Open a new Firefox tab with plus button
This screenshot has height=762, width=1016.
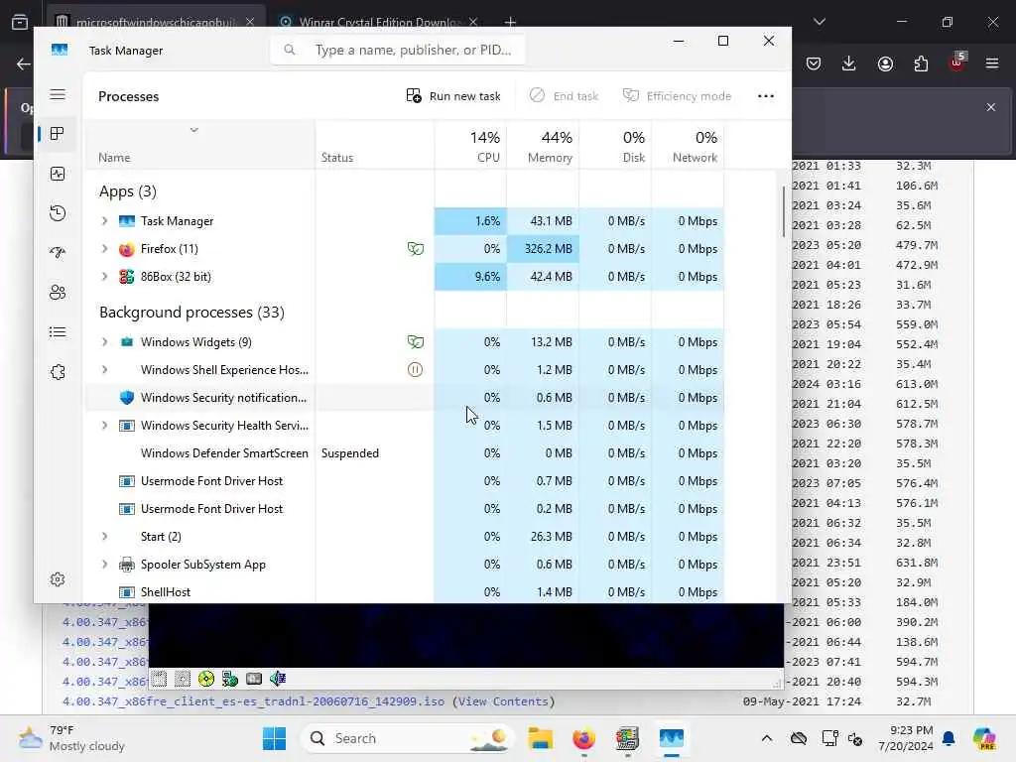coord(511,22)
